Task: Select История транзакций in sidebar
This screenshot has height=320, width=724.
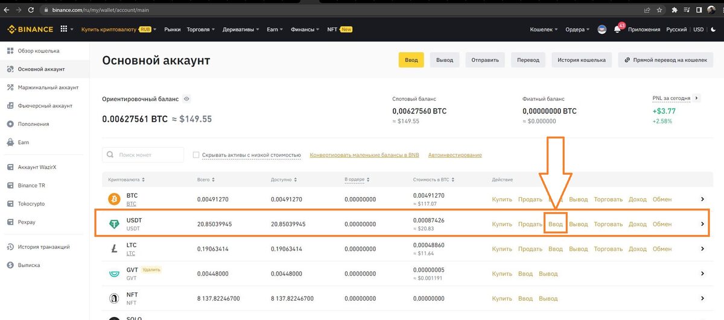Action: coord(45,246)
